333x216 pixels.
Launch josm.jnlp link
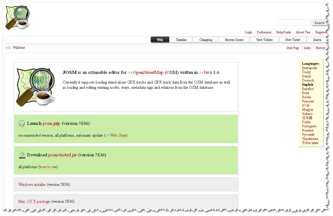coord(51,123)
